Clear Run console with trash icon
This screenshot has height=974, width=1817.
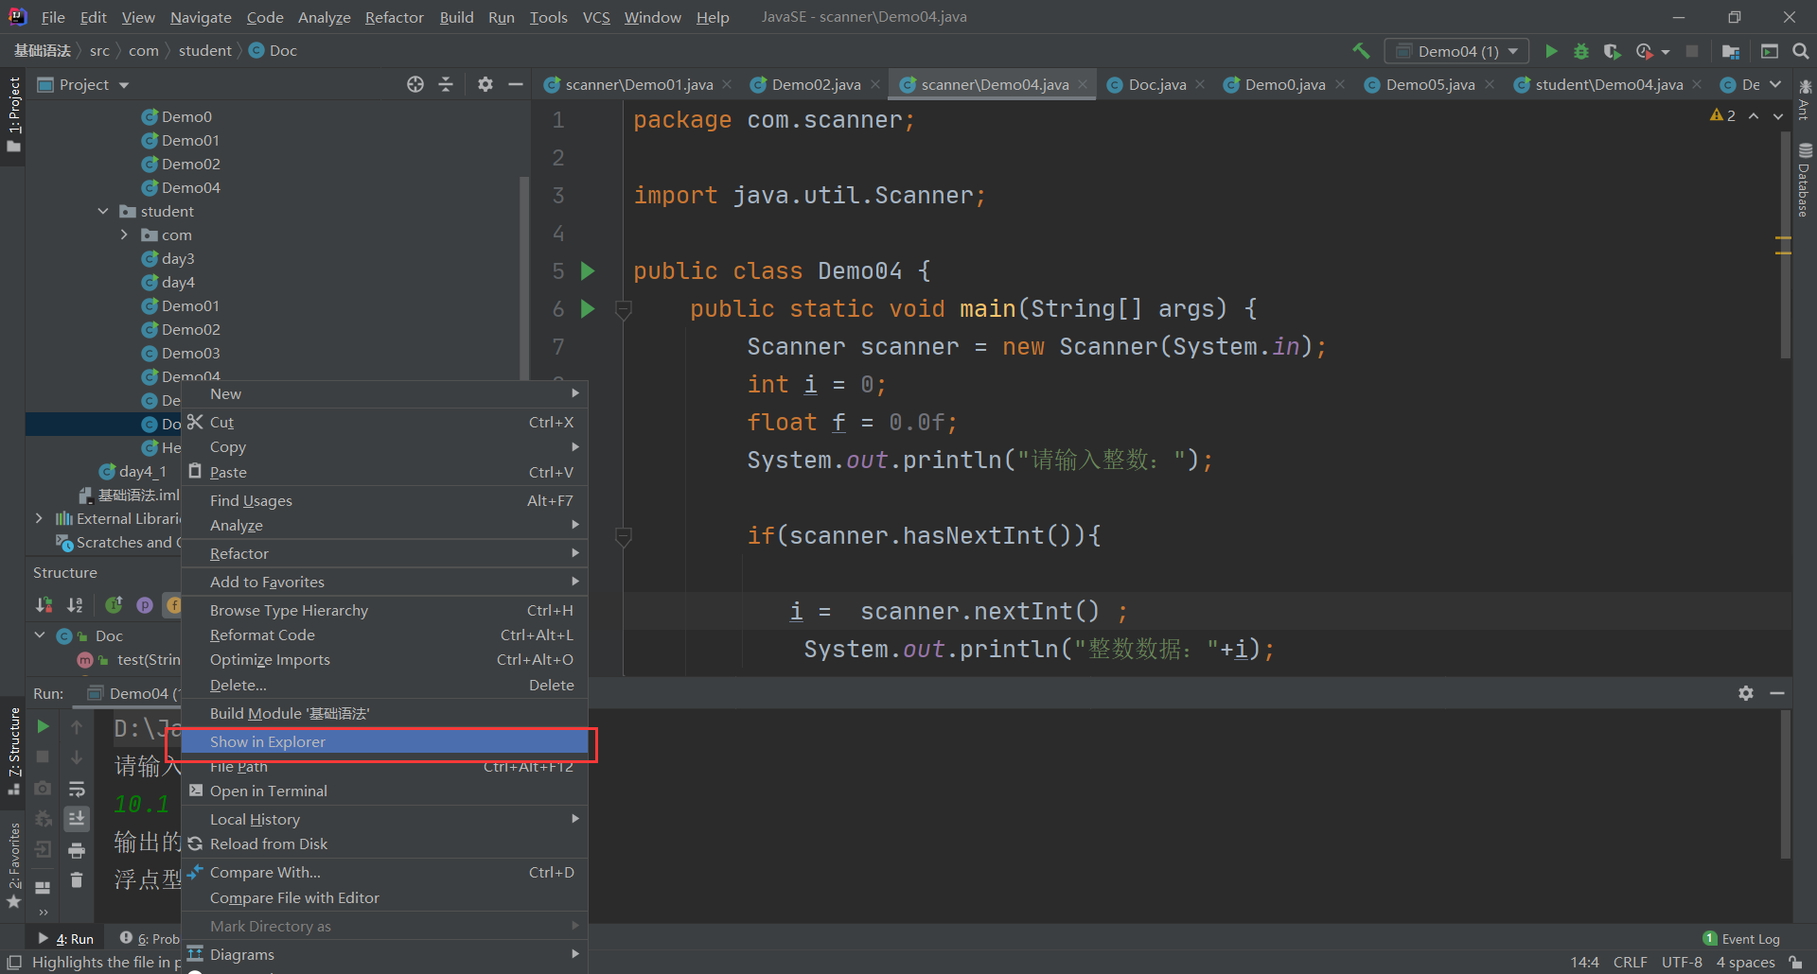77,880
